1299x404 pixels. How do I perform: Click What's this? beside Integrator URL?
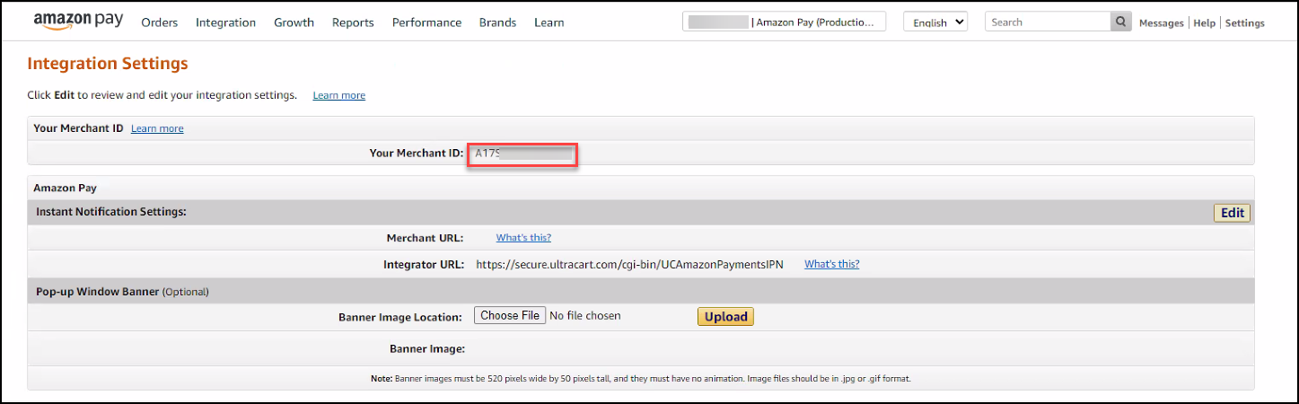(831, 264)
